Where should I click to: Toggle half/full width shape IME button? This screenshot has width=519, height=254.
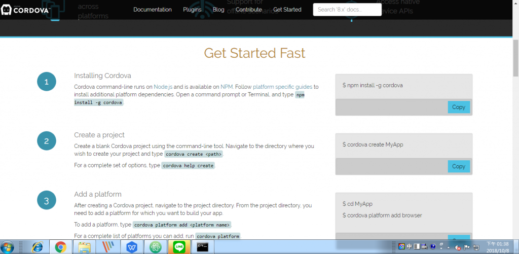(417, 246)
